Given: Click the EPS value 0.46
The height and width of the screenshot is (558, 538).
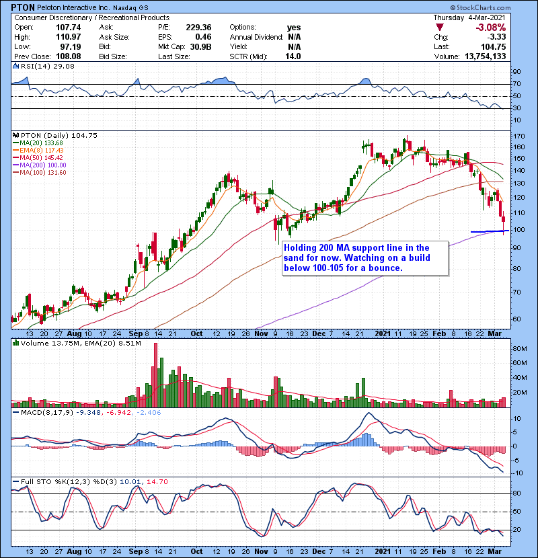Looking at the screenshot, I should (203, 37).
